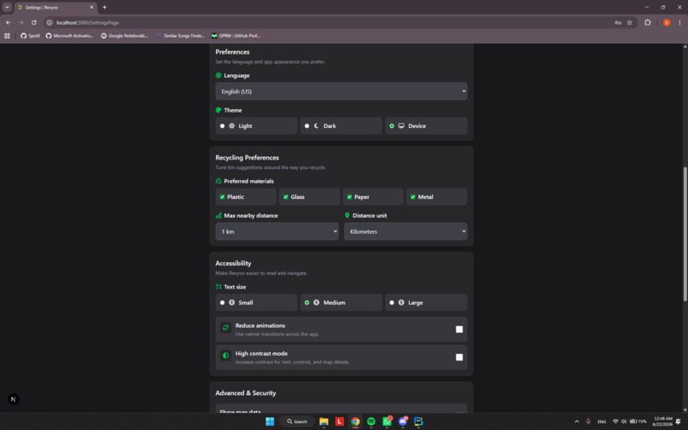
Task: Open Spotify from the taskbar
Action: 371,421
